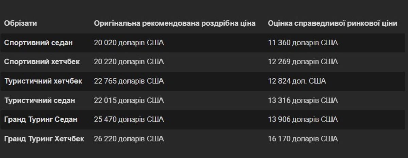
Task: Click the 16 170 доларів США market value
Action: (303, 139)
